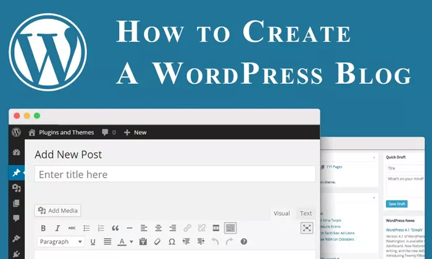This screenshot has height=259, width=432.
Task: Toggle italic formatting in the editor toolbar
Action: tap(57, 228)
